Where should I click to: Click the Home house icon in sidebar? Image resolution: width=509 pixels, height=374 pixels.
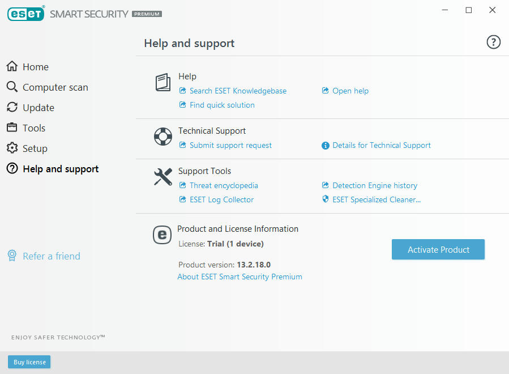click(x=12, y=66)
